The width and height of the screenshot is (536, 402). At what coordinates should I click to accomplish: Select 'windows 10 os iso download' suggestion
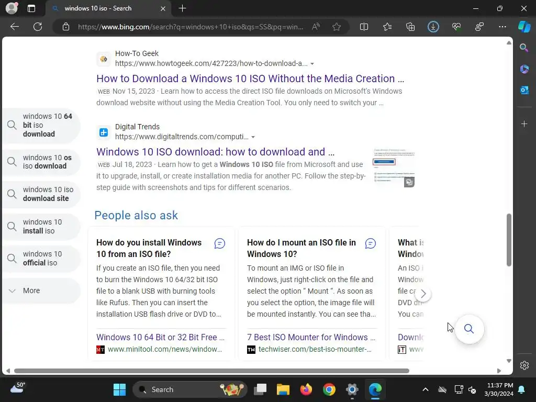(x=41, y=162)
